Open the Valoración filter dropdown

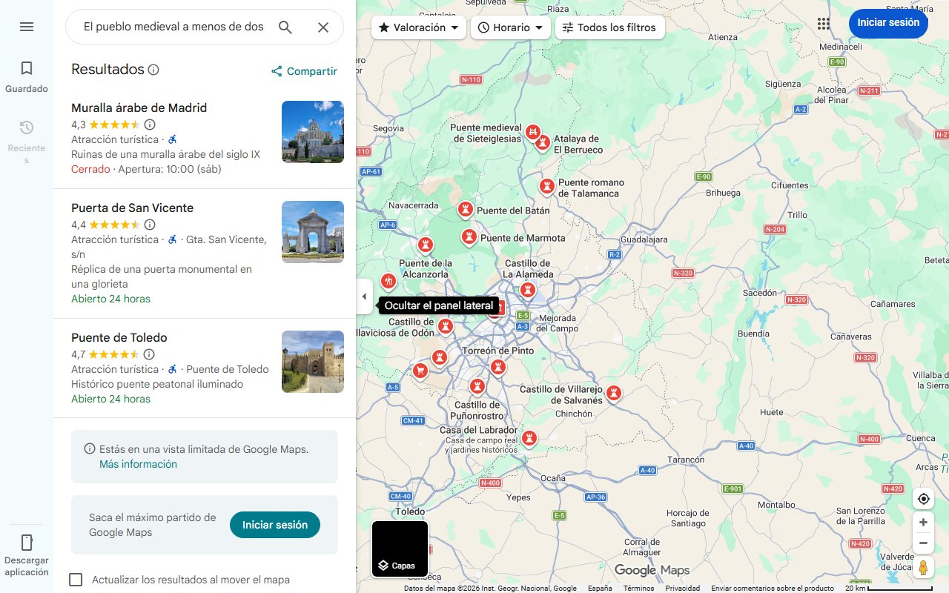click(x=418, y=27)
